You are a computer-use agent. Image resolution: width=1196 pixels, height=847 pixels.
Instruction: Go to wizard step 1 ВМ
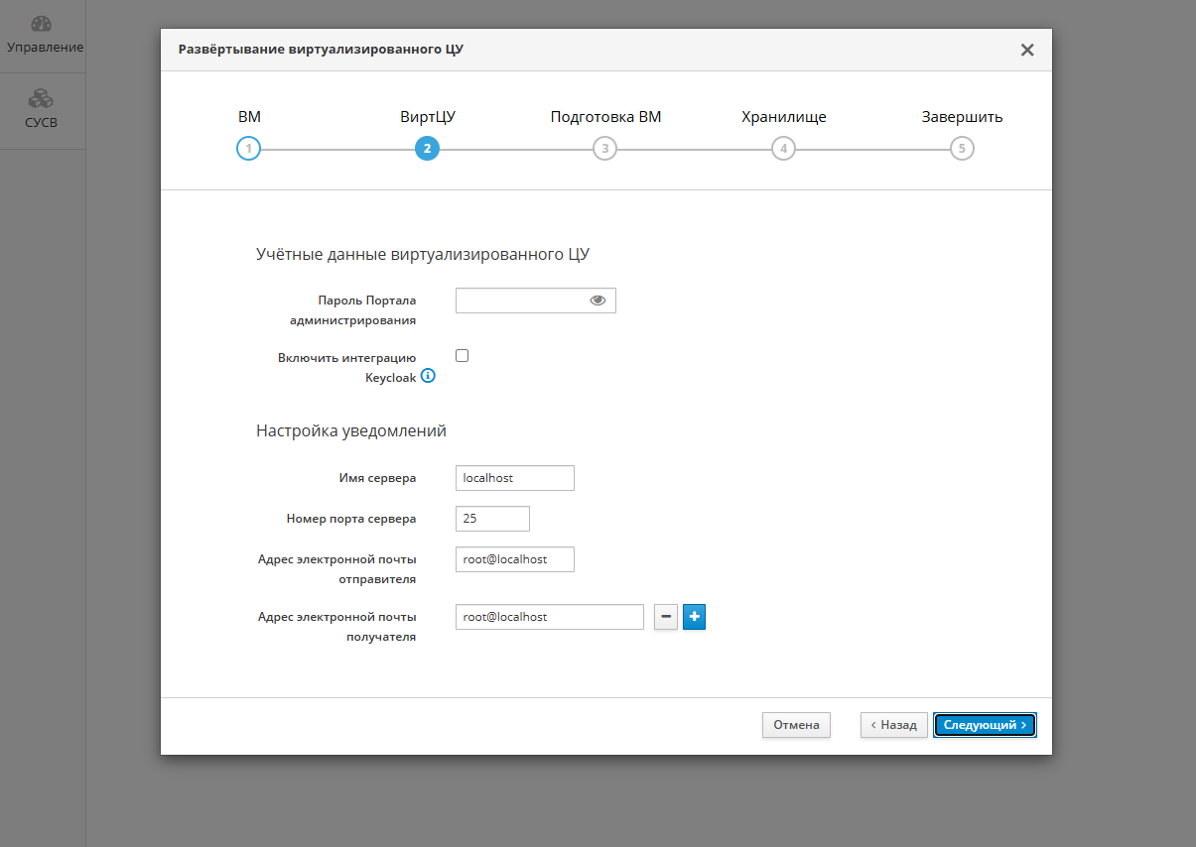(248, 149)
